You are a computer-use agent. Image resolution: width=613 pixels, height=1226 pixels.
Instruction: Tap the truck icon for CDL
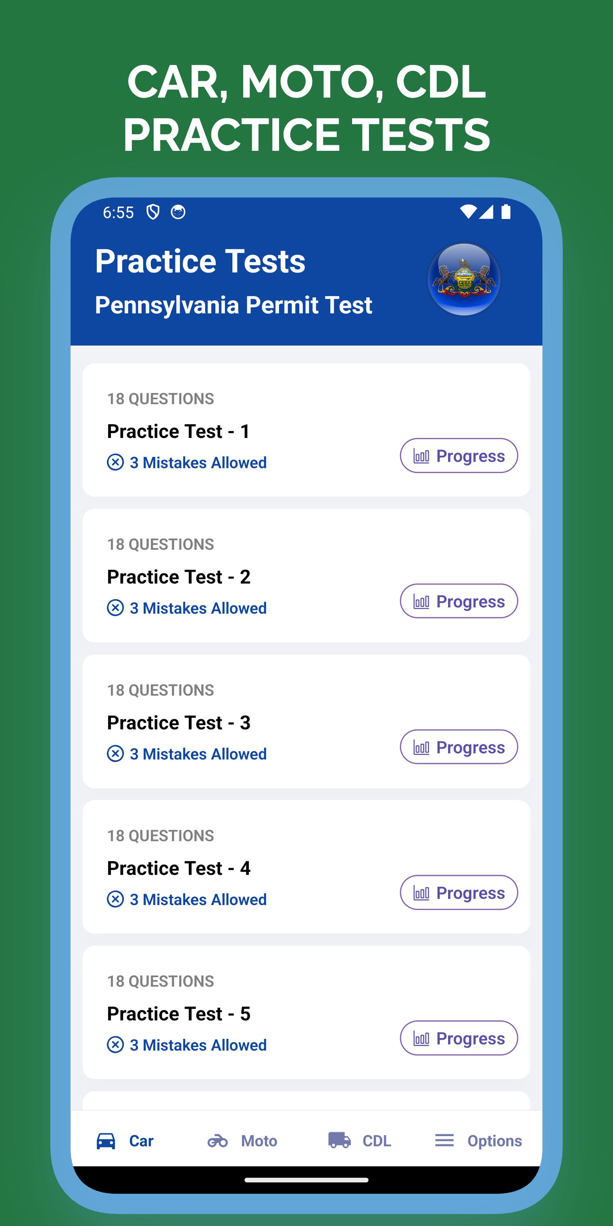click(x=339, y=1141)
